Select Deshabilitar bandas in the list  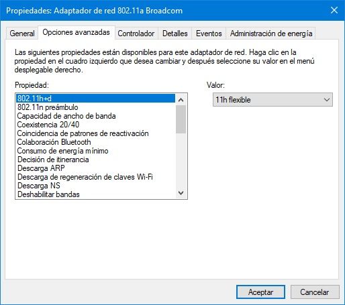pos(95,194)
